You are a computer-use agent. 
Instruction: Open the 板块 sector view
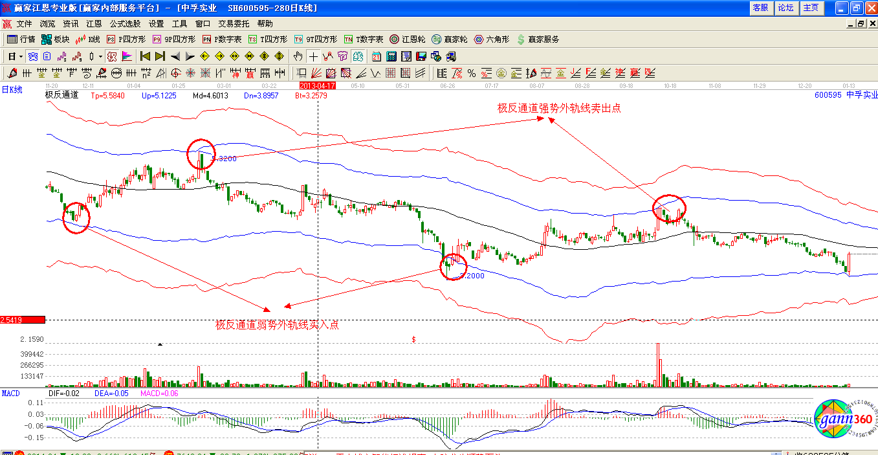pyautogui.click(x=55, y=39)
